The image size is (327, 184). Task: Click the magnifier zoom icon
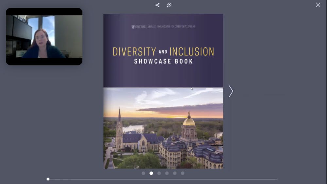[x=169, y=5]
